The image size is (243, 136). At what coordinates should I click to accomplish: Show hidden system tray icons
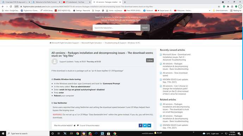pos(222,134)
